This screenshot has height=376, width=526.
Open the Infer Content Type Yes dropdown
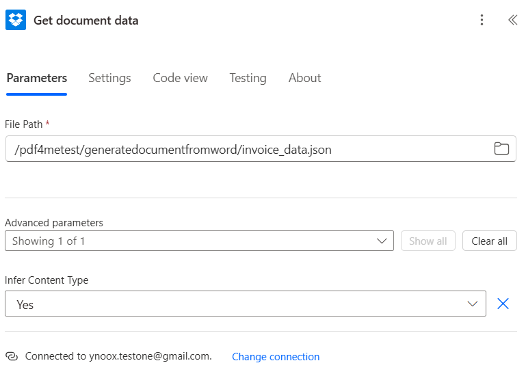click(x=246, y=304)
